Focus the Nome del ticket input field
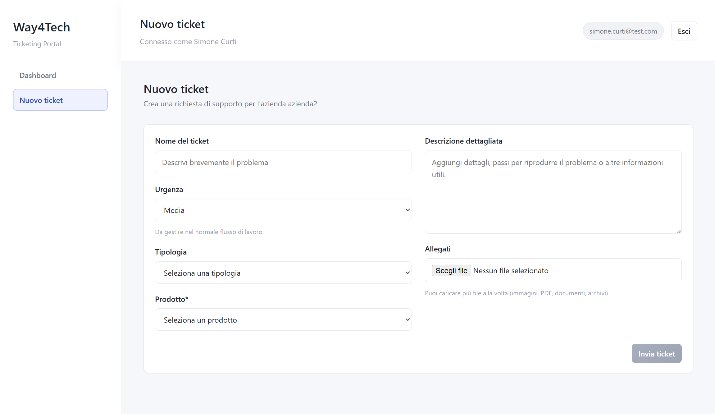This screenshot has width=715, height=414. [283, 162]
